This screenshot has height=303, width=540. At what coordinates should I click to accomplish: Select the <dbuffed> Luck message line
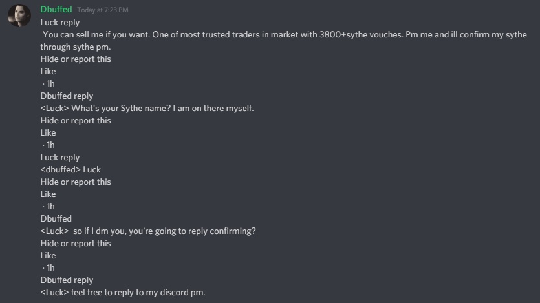(70, 169)
